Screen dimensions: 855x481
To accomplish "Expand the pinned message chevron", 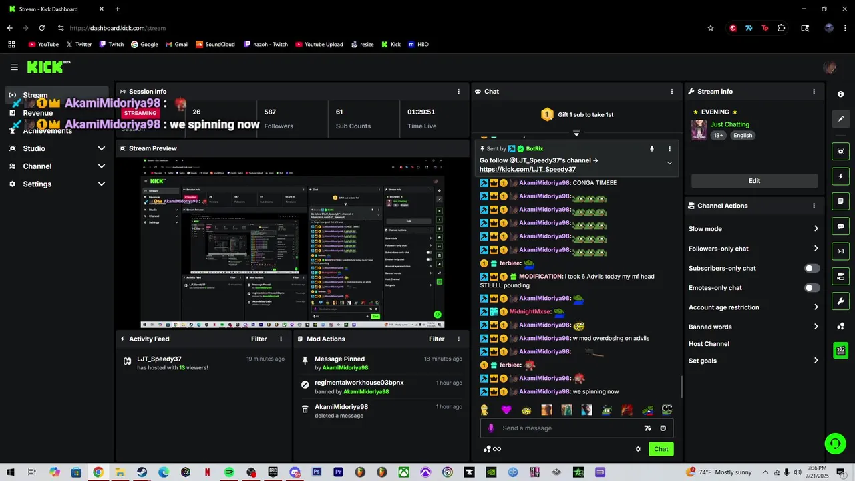I will coord(669,163).
